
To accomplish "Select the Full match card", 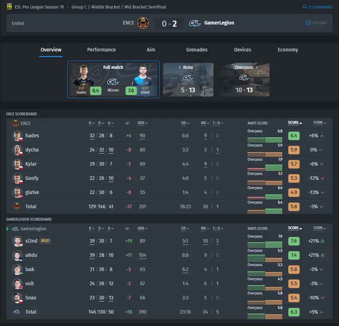I will pos(113,79).
